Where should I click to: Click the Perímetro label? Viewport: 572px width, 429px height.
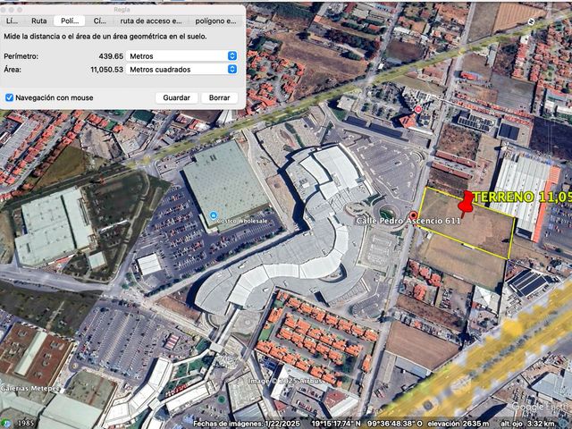click(x=21, y=56)
